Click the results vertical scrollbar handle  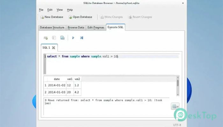pyautogui.click(x=178, y=83)
